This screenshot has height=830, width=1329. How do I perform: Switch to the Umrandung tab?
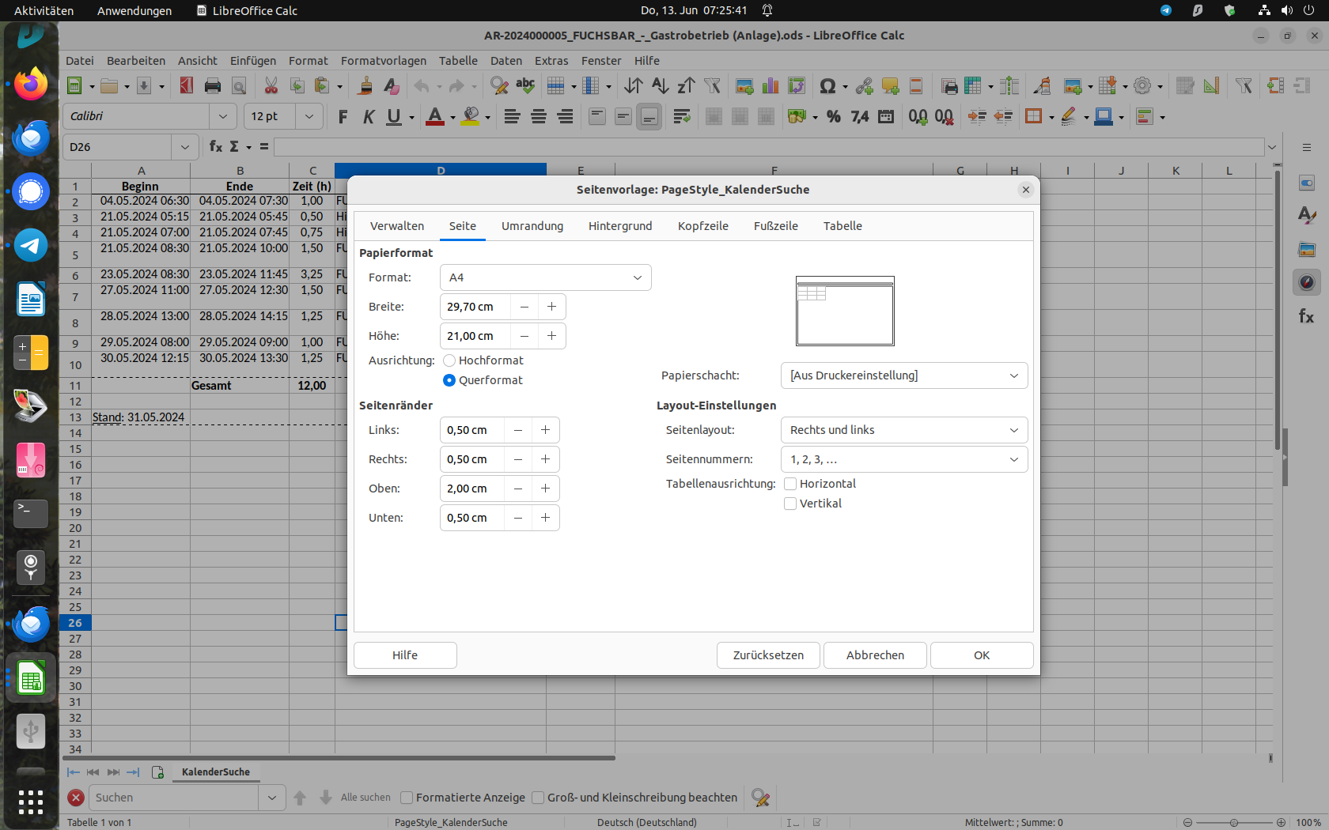532,226
